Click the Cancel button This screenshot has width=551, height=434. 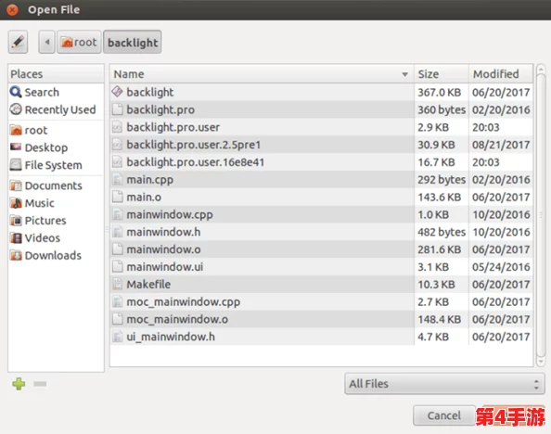point(443,415)
